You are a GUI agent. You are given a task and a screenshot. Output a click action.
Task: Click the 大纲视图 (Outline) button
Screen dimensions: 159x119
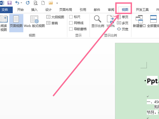55,17
